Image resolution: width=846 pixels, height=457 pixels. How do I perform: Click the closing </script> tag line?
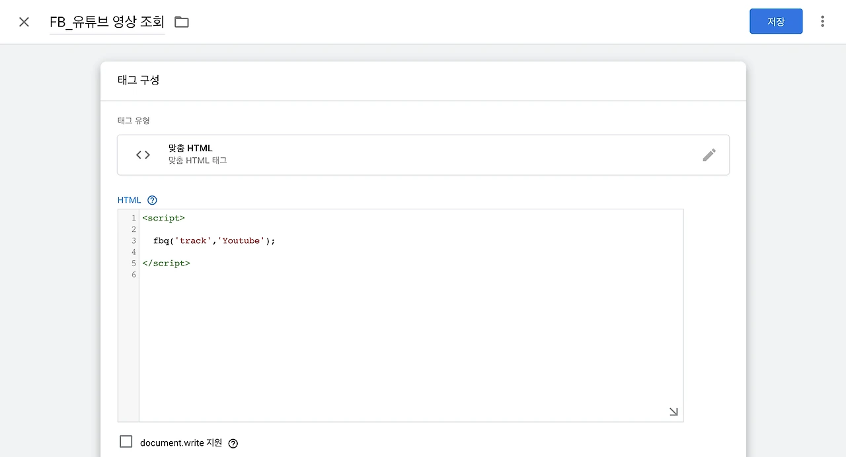pyautogui.click(x=167, y=264)
